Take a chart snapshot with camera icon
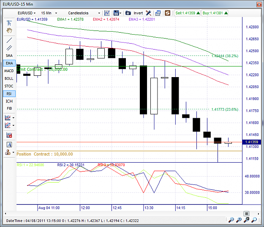 128,13
